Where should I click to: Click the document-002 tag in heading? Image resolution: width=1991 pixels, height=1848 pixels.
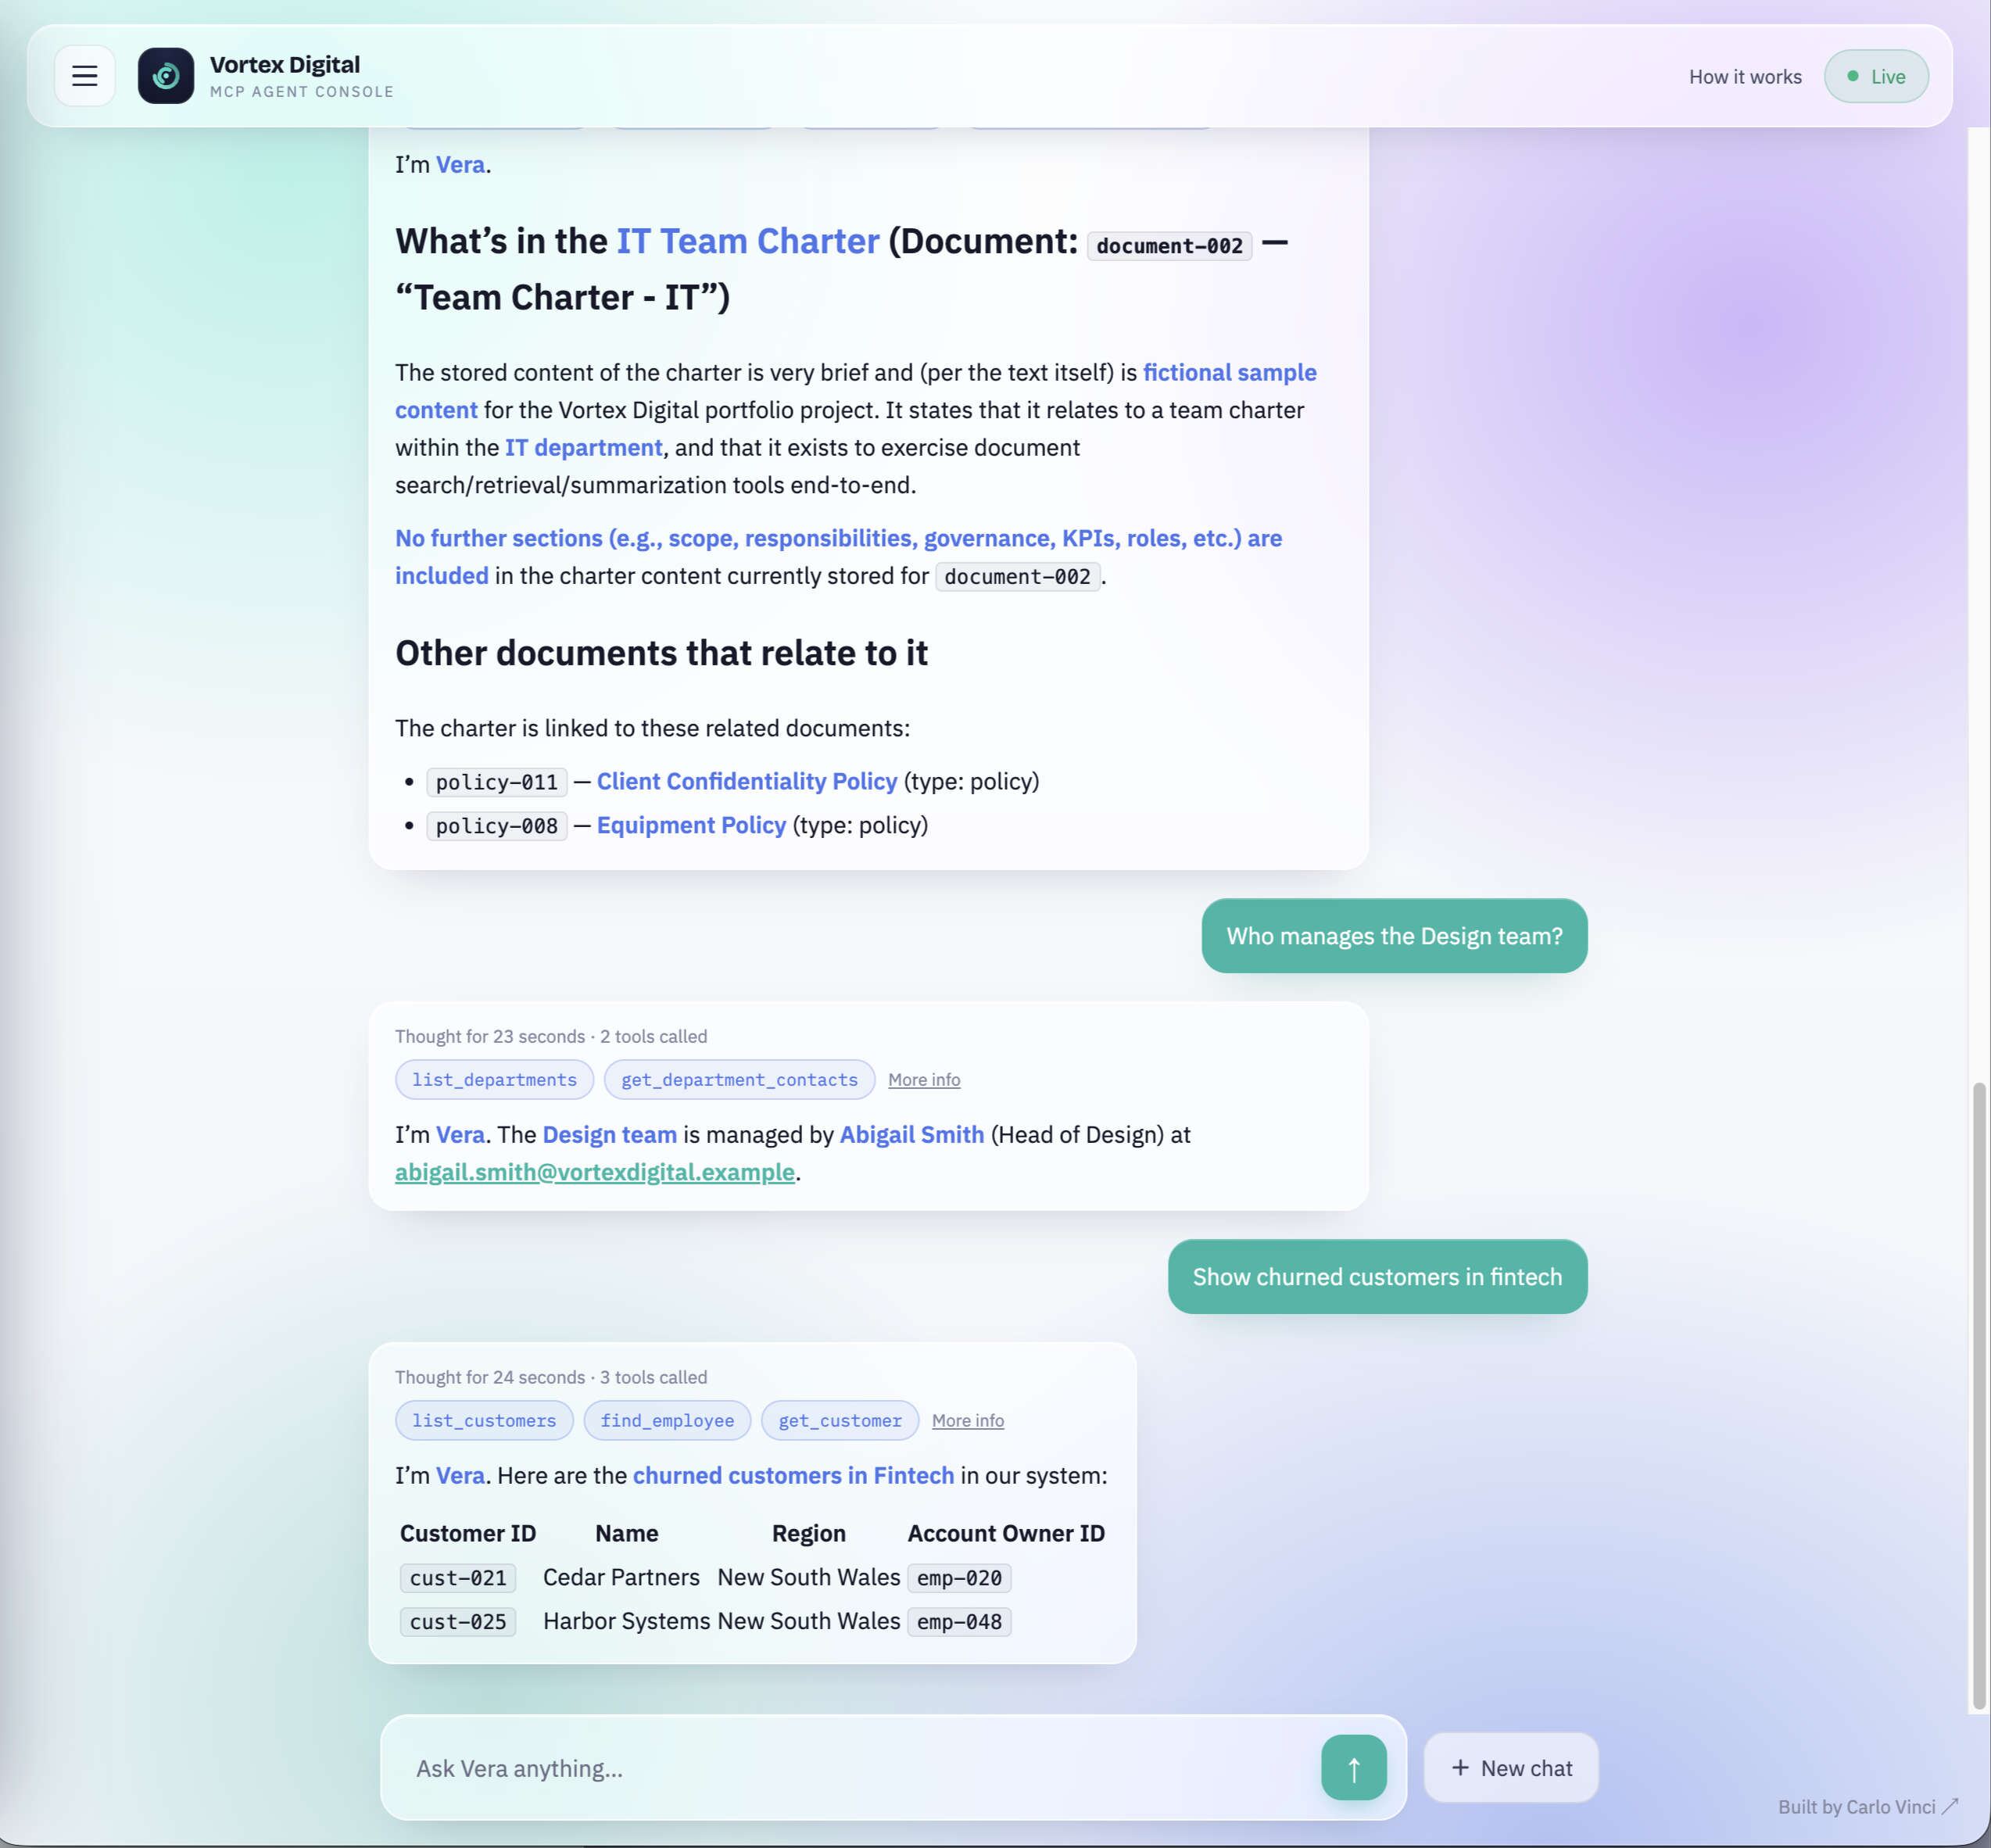(x=1169, y=245)
